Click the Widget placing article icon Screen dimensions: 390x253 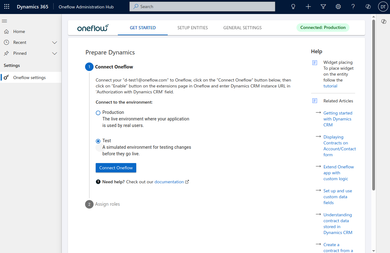pos(315,63)
